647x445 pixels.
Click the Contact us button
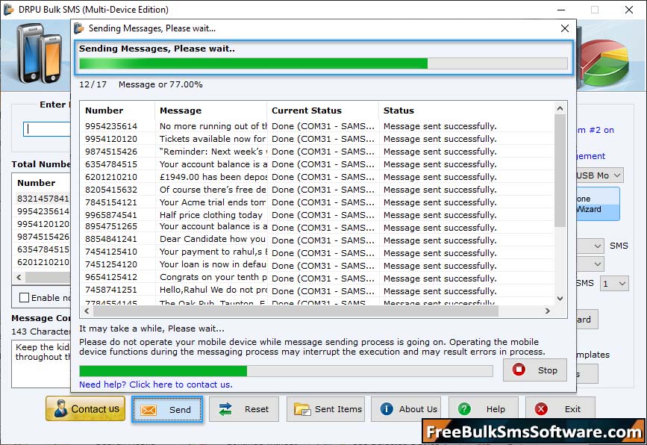coord(85,408)
